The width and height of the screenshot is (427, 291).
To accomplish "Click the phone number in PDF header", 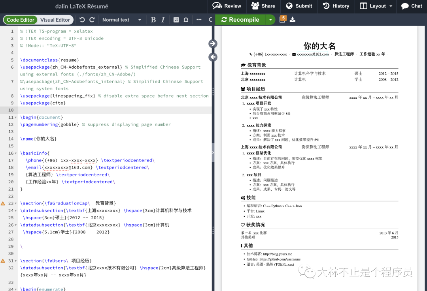I will 270,54.
